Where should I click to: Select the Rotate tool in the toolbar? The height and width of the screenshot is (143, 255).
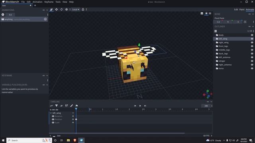(x=61, y=10)
